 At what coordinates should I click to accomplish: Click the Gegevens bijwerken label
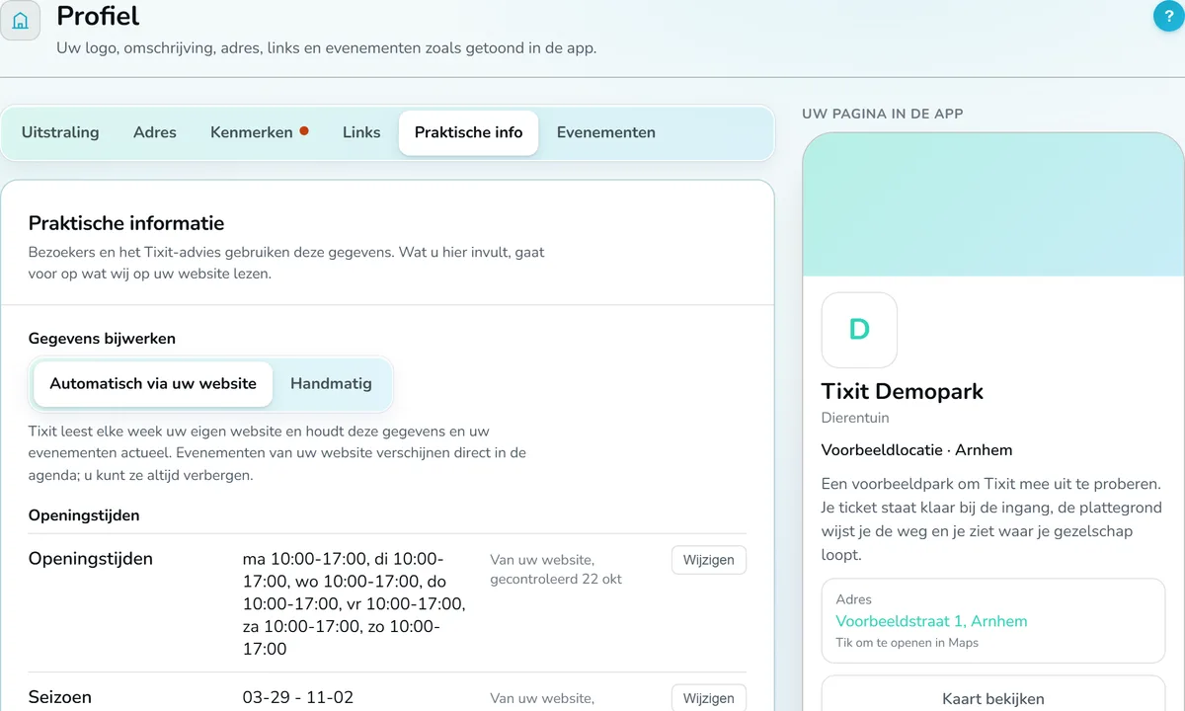(x=102, y=338)
